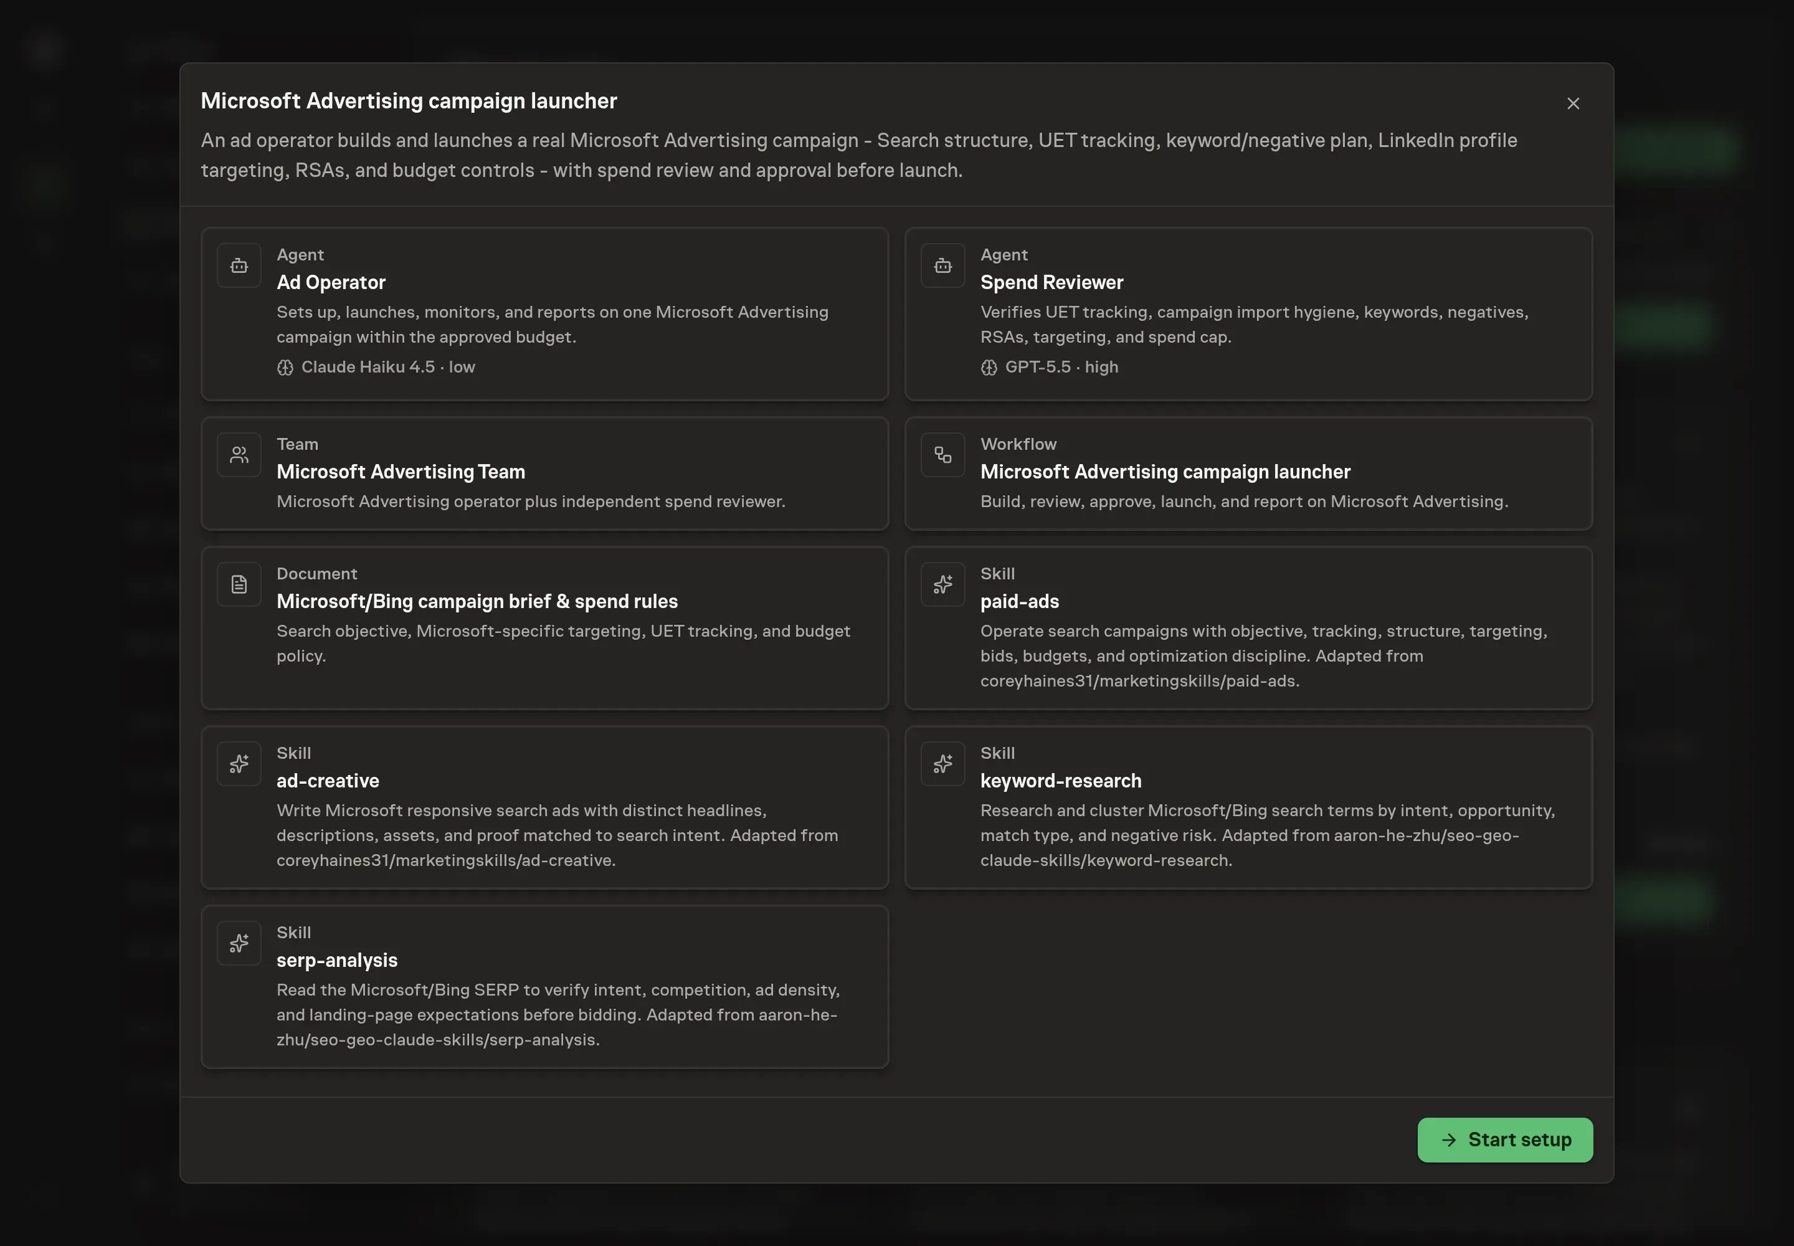Open Microsoft/Bing campaign brief & spend rules
The image size is (1794, 1246).
477,601
